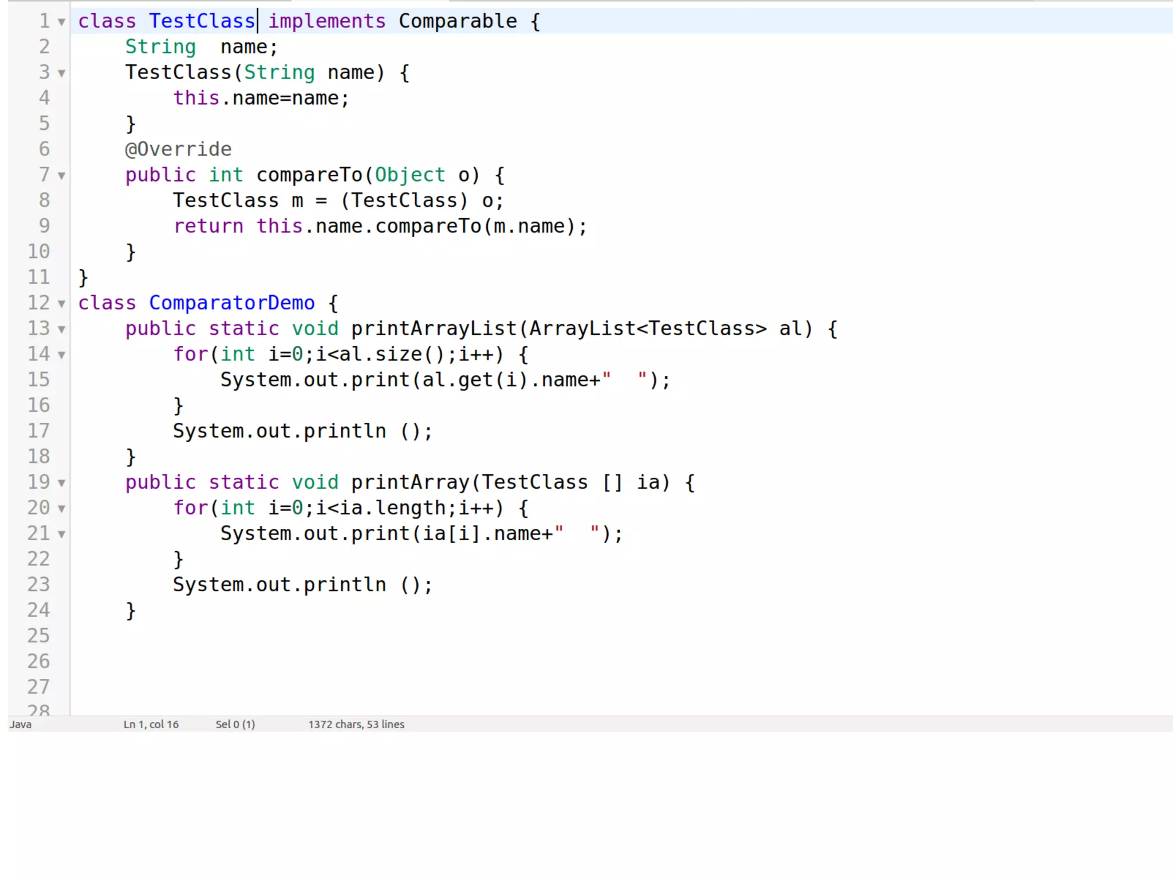Click the Sel 0 (1) selection indicator
The height and width of the screenshot is (880, 1173).
pyautogui.click(x=235, y=724)
